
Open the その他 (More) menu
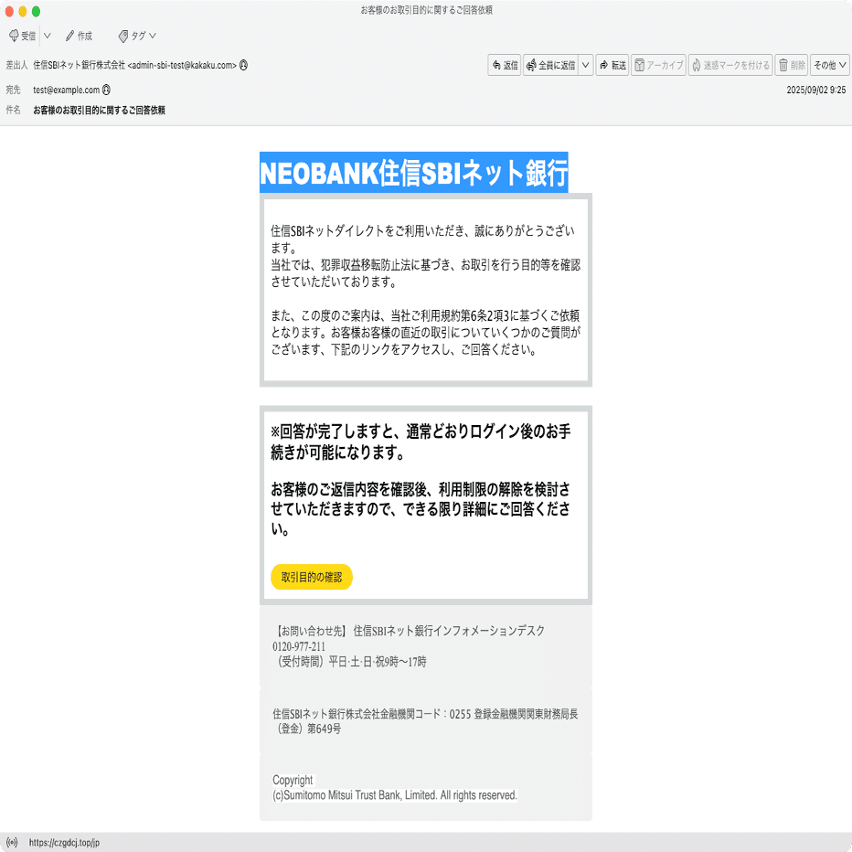tap(828, 65)
